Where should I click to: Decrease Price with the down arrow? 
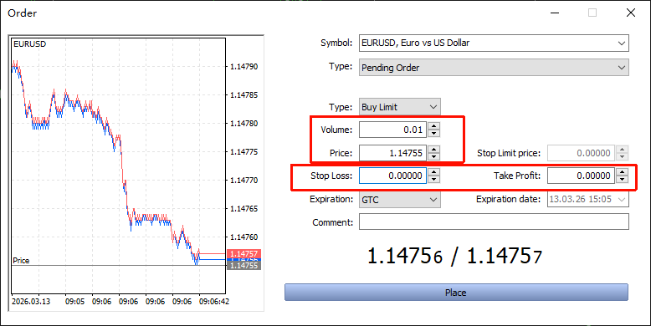pyautogui.click(x=434, y=156)
